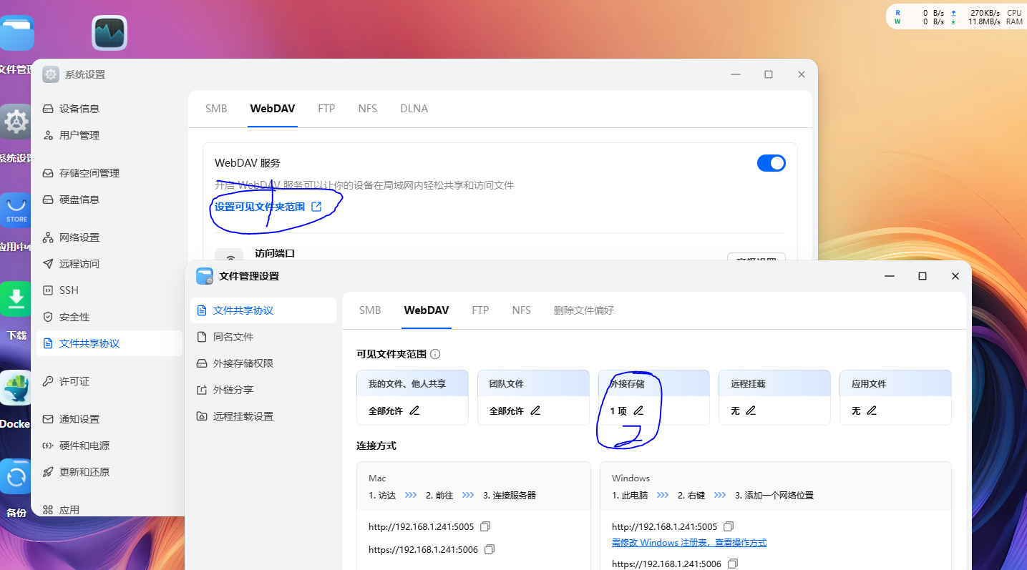Edit the 团队文件 permission pencil icon
Screen dimensions: 1027x570
535,411
